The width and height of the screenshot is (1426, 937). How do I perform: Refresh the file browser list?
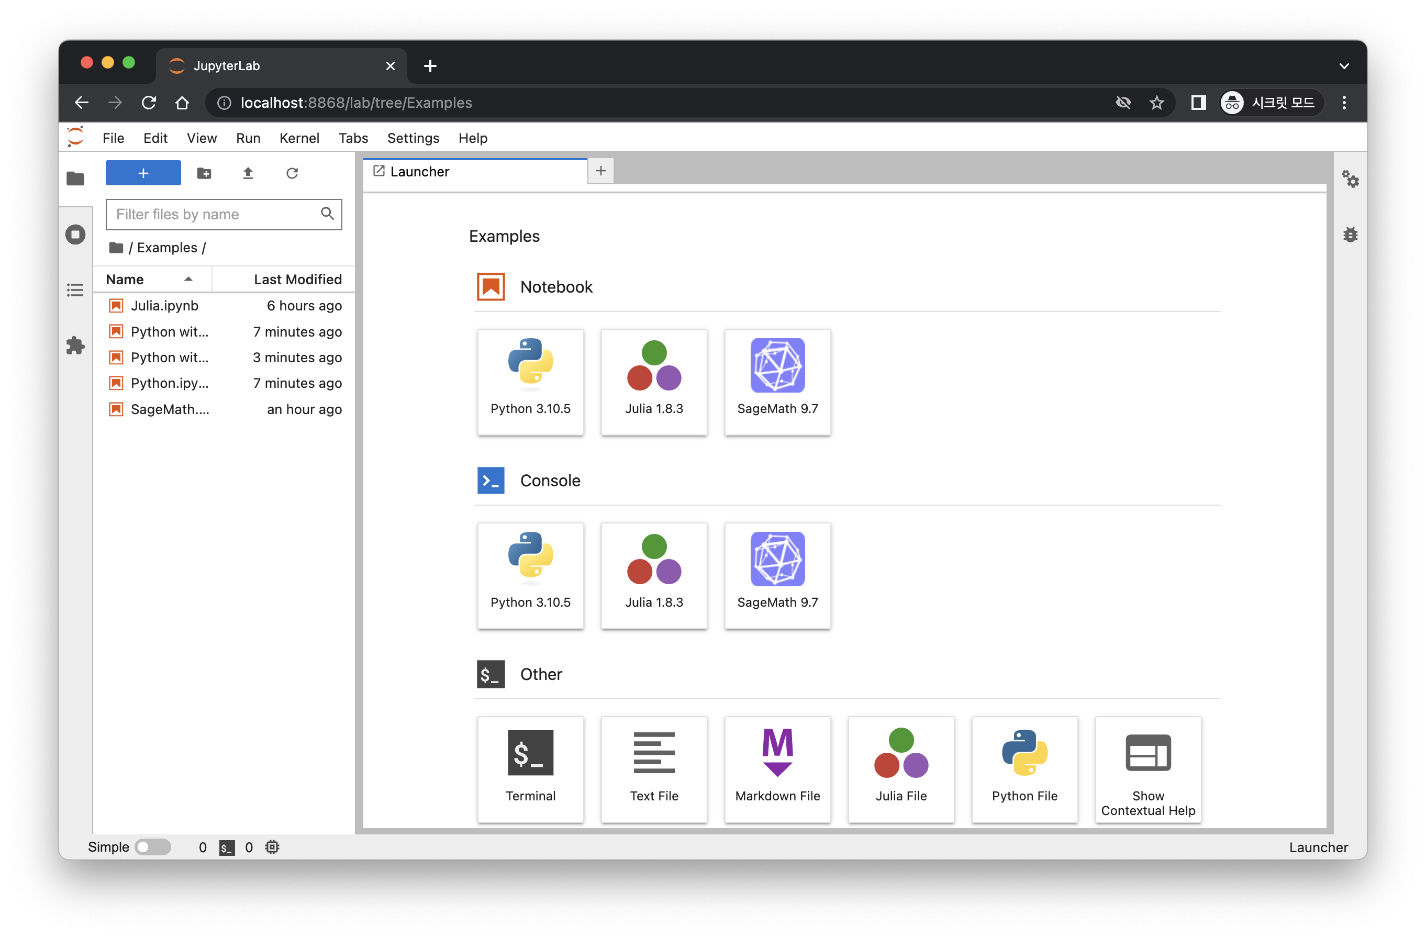(292, 173)
